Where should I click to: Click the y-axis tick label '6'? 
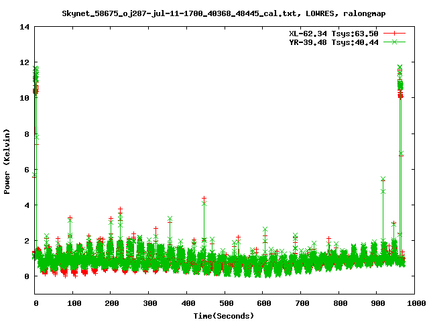pyautogui.click(x=27, y=170)
